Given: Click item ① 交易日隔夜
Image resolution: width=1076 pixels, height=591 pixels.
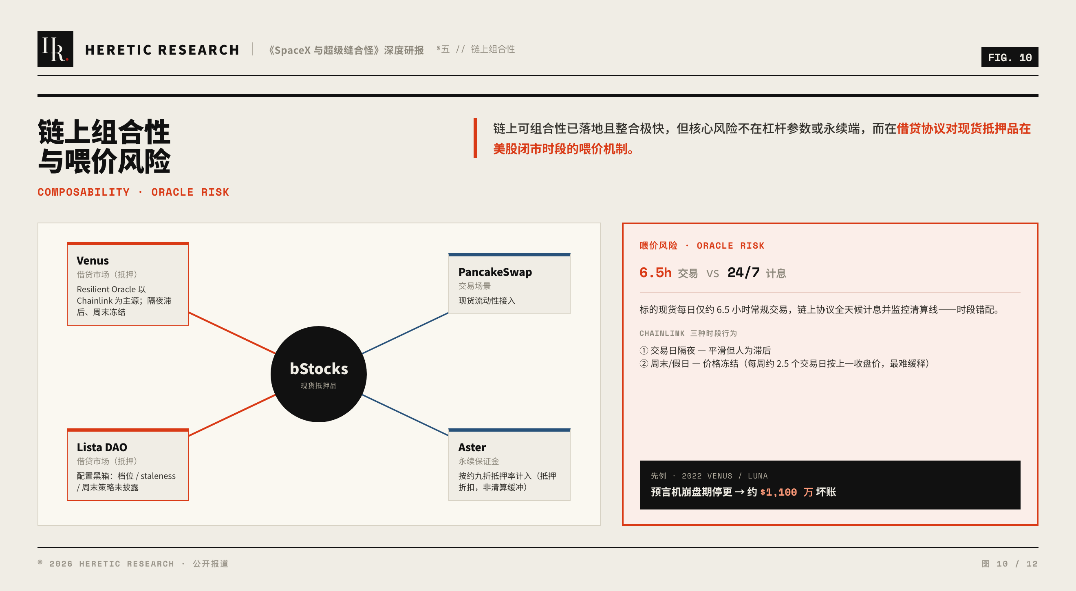Looking at the screenshot, I should pyautogui.click(x=705, y=351).
